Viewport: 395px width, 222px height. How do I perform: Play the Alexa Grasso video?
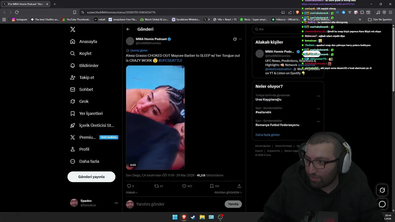click(155, 117)
